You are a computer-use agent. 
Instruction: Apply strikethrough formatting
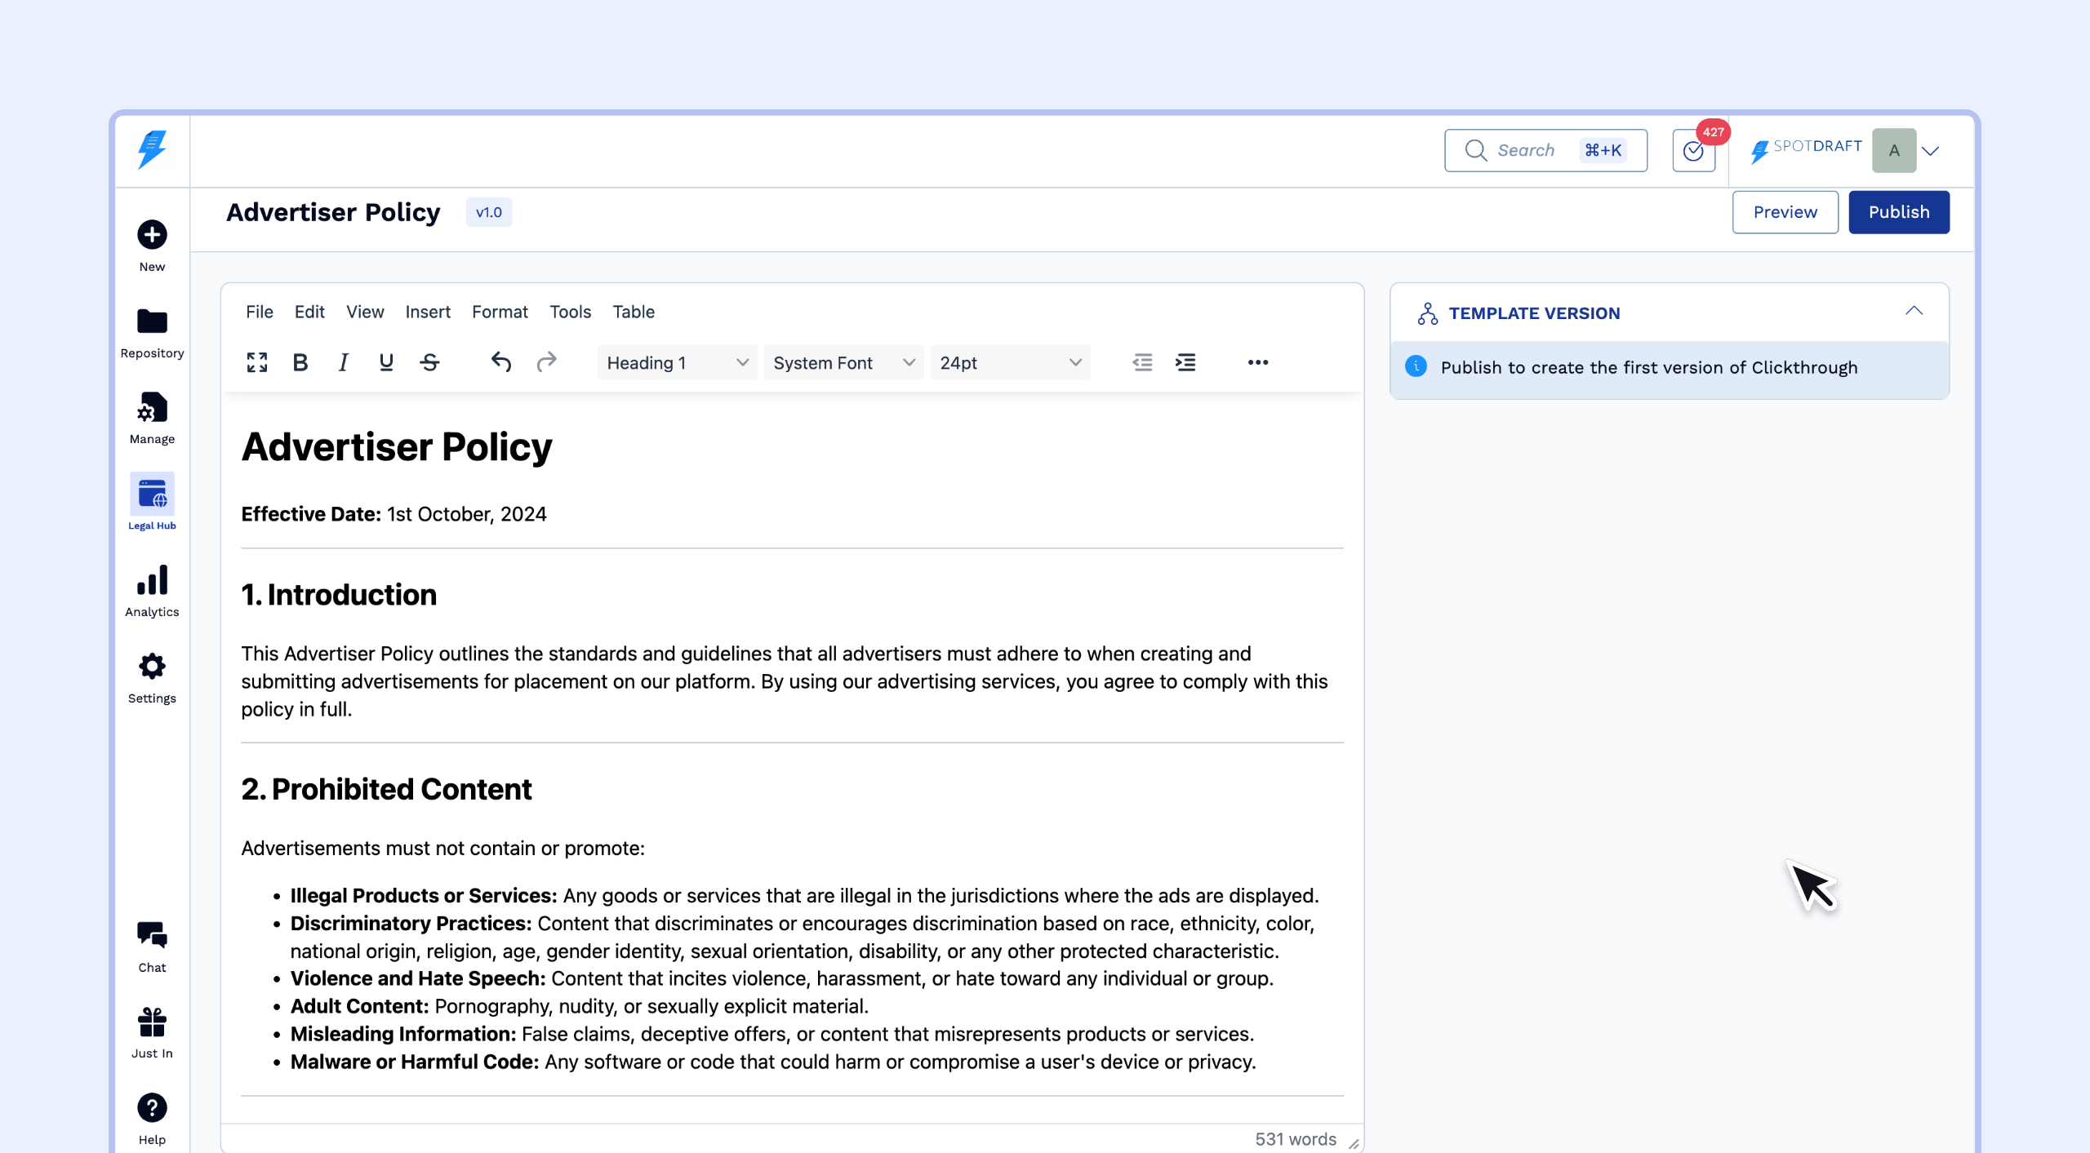point(429,362)
